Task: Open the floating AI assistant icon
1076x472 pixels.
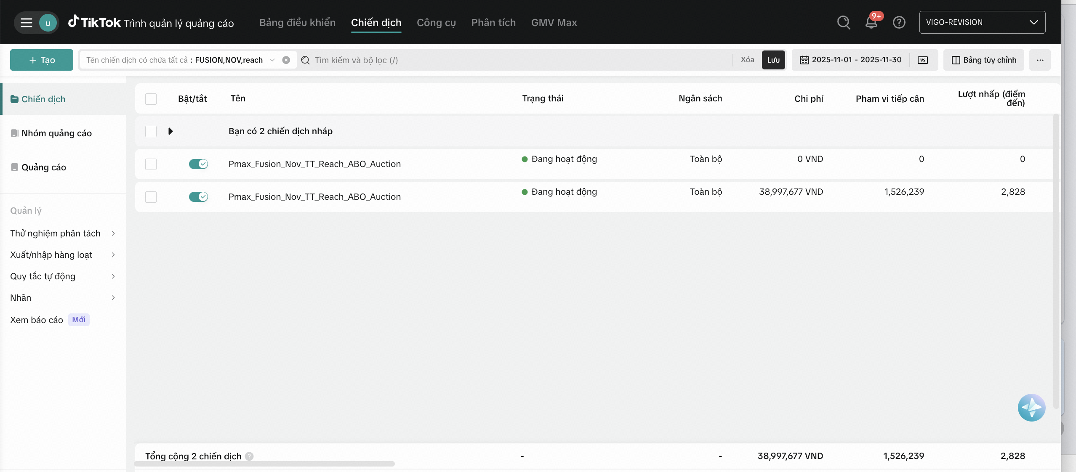Action: coord(1031,407)
